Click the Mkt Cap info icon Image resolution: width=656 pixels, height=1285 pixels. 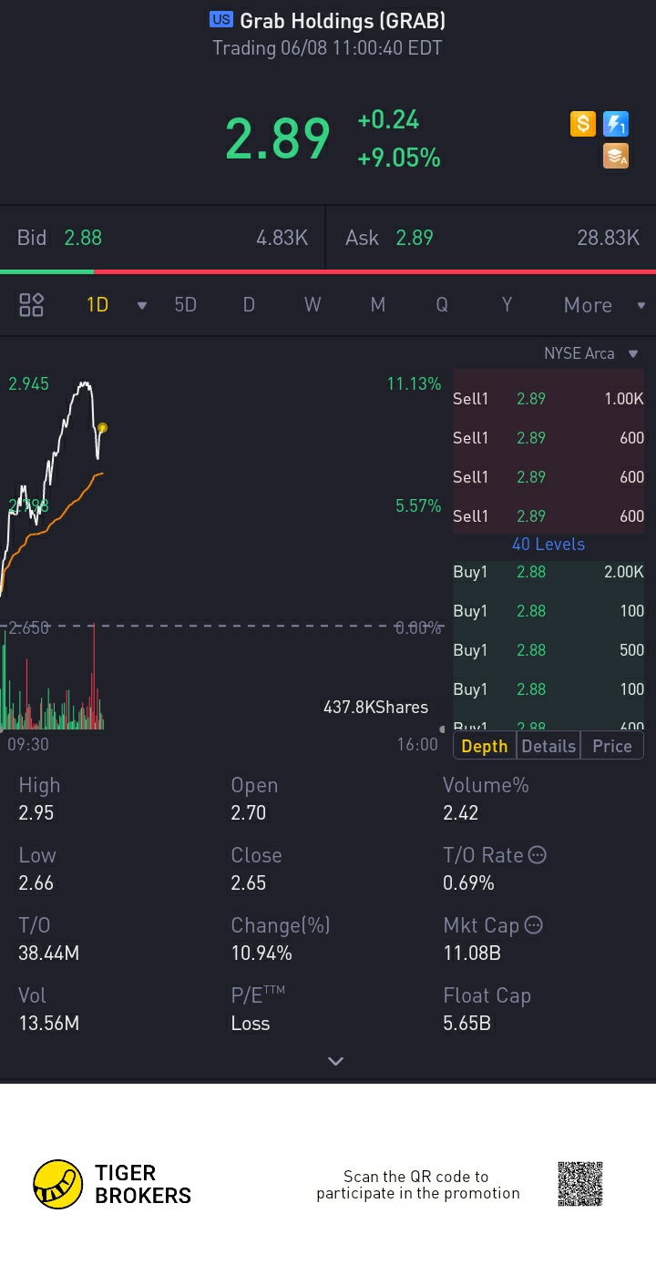click(534, 925)
